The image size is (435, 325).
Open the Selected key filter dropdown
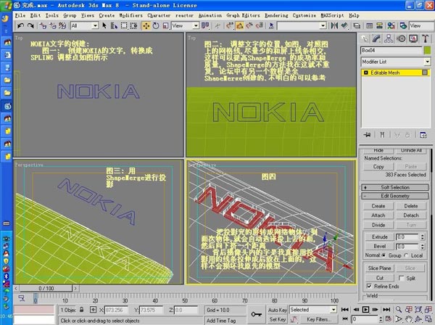[333, 310]
